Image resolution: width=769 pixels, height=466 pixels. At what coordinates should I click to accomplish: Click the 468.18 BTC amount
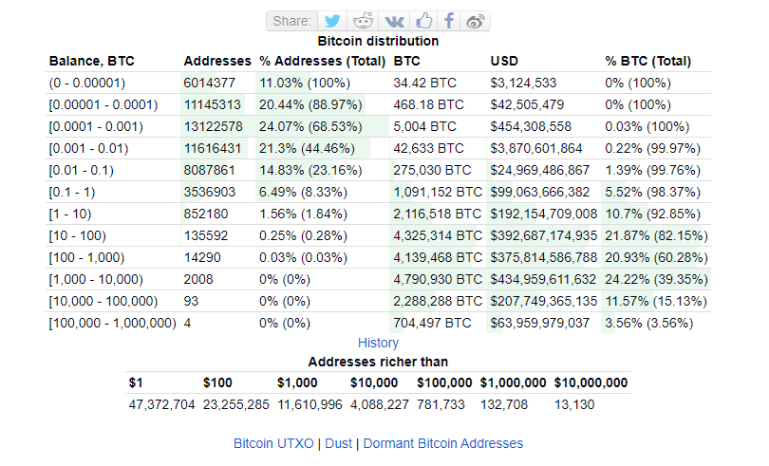(428, 105)
